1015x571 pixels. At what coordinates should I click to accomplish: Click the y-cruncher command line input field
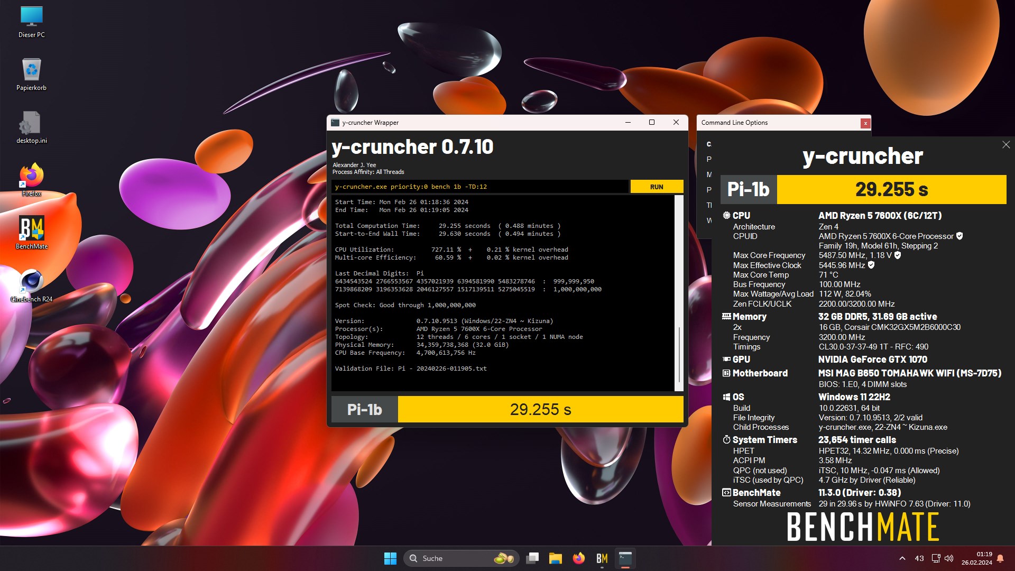click(480, 187)
